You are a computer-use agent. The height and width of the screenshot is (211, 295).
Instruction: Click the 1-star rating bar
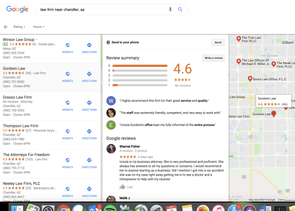click(x=140, y=85)
